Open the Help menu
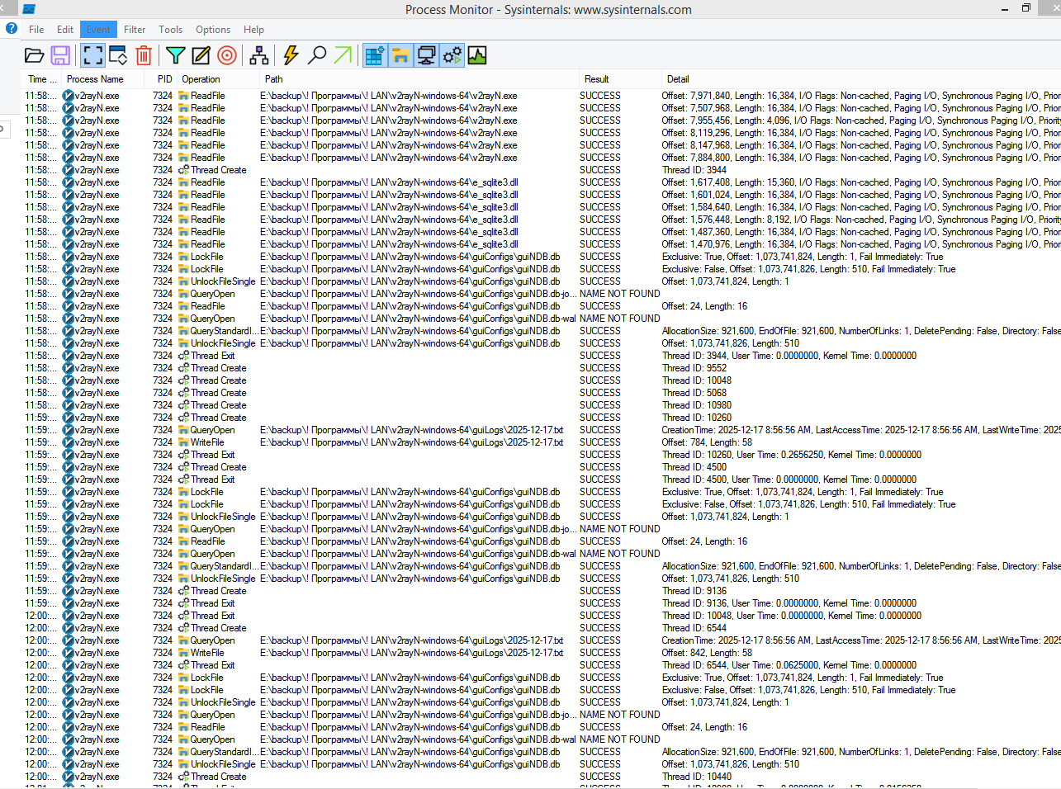The height and width of the screenshot is (789, 1061). pyautogui.click(x=253, y=29)
